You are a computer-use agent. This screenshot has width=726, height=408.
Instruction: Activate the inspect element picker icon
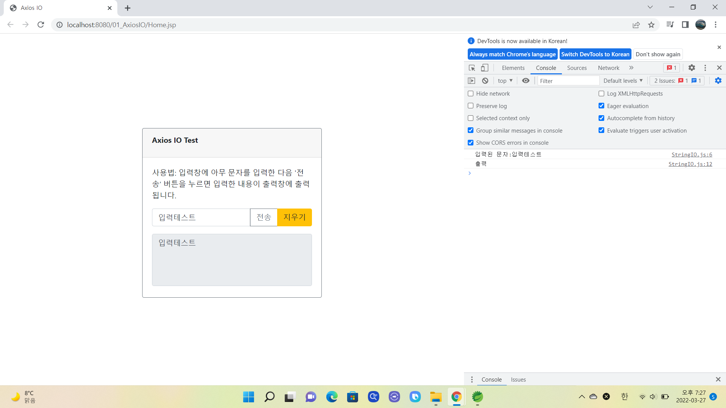[x=472, y=68]
